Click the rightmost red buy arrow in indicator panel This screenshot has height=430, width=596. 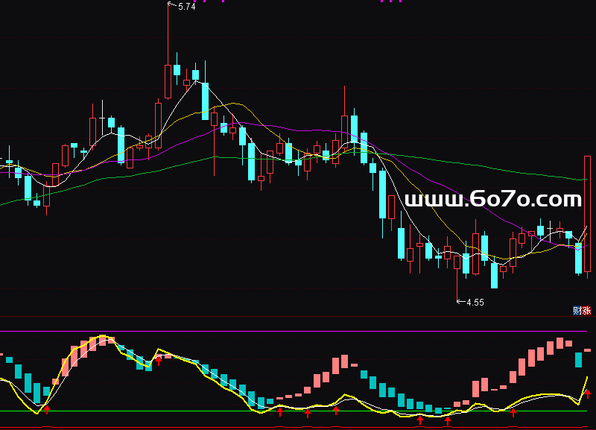(x=587, y=393)
